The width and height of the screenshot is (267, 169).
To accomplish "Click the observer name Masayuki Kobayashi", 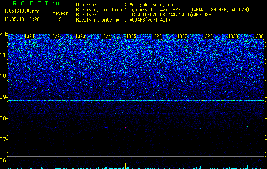I will [x=152, y=5].
